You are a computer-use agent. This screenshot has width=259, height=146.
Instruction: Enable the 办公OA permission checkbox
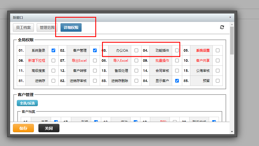click(136, 50)
